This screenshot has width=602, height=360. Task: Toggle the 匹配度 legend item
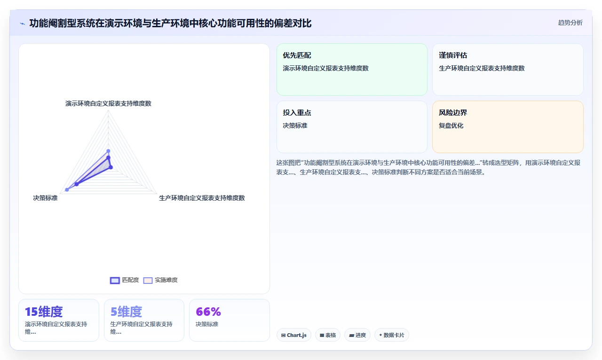tap(125, 280)
